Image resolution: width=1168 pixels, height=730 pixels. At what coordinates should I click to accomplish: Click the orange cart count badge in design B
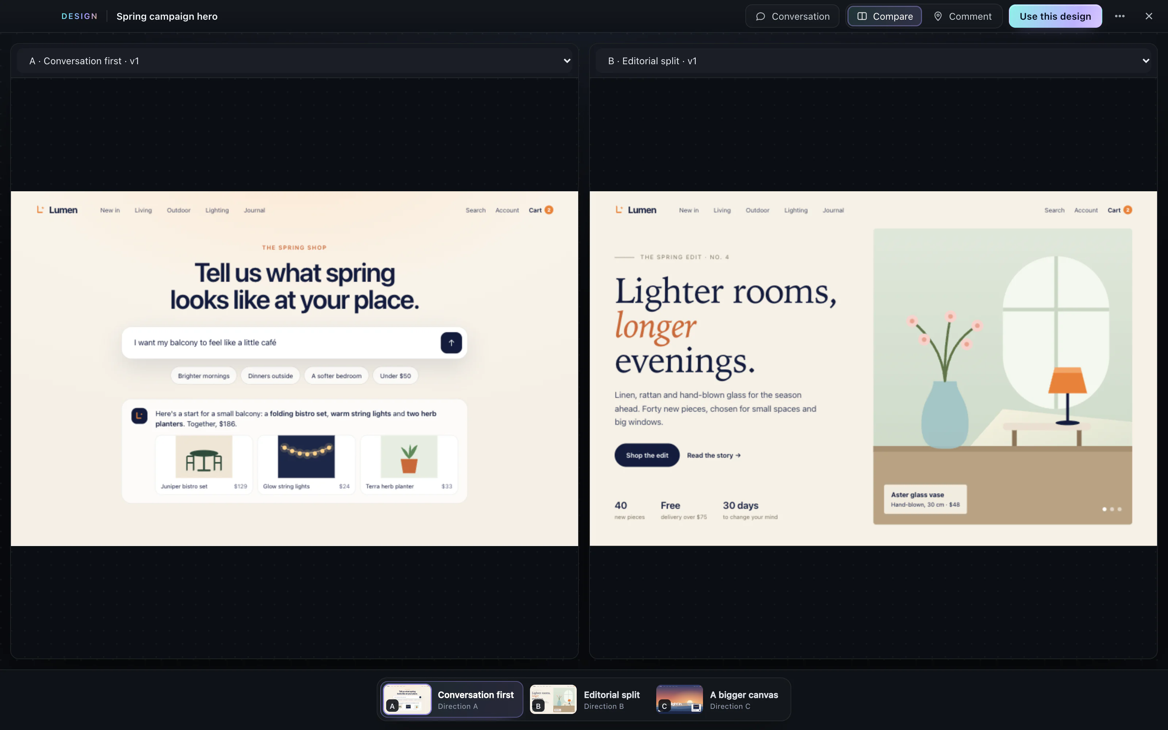click(x=1127, y=210)
